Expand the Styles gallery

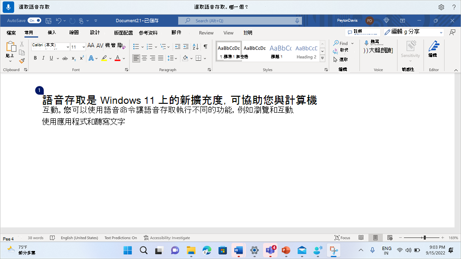click(x=322, y=58)
